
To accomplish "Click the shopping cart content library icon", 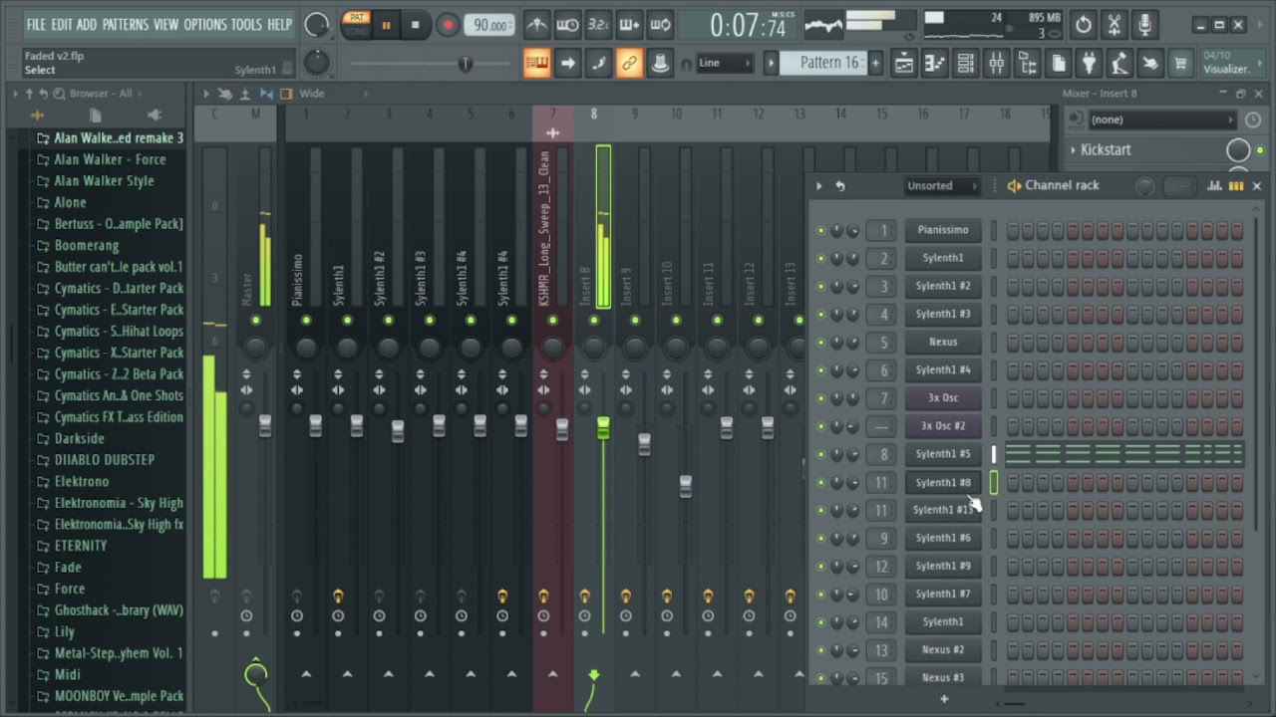I will point(1181,64).
